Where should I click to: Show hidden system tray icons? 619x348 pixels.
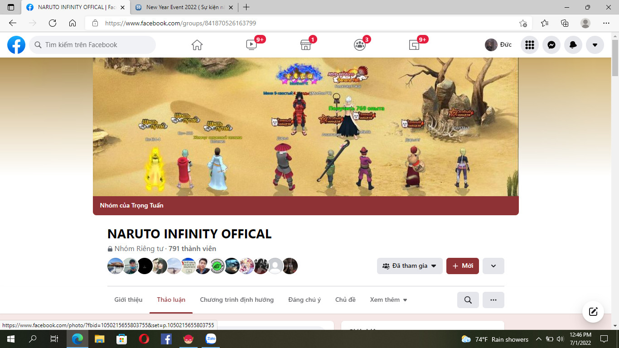click(539, 339)
